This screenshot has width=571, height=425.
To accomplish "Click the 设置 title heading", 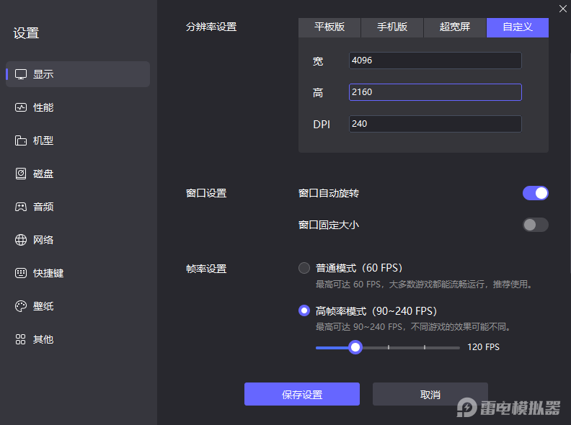I will point(26,33).
